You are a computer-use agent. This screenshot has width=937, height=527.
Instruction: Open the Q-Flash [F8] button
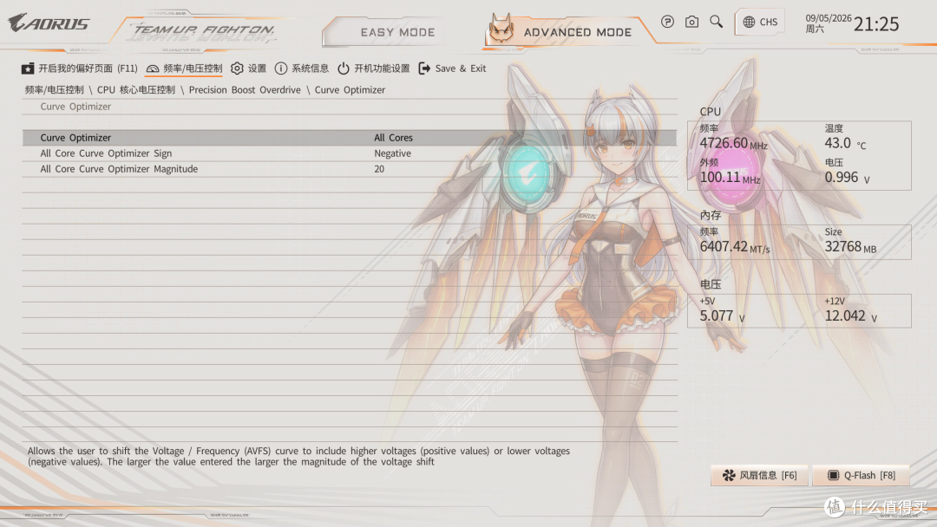pos(862,476)
